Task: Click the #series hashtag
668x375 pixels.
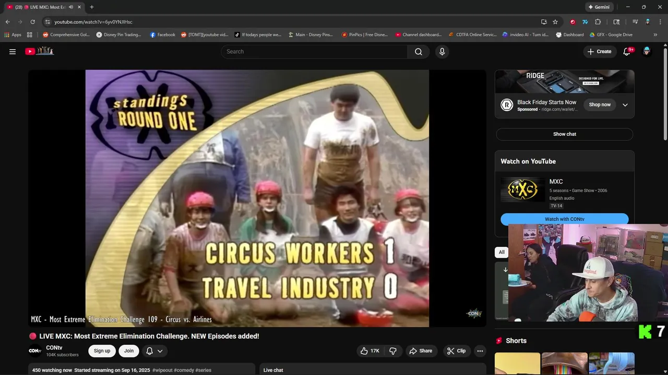Action: click(x=203, y=370)
